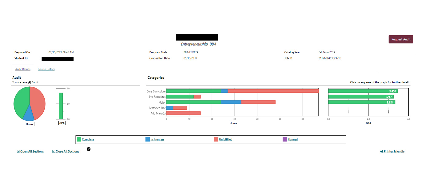This screenshot has height=177, width=437.
Task: Select the Audit Results tab
Action: click(x=23, y=69)
